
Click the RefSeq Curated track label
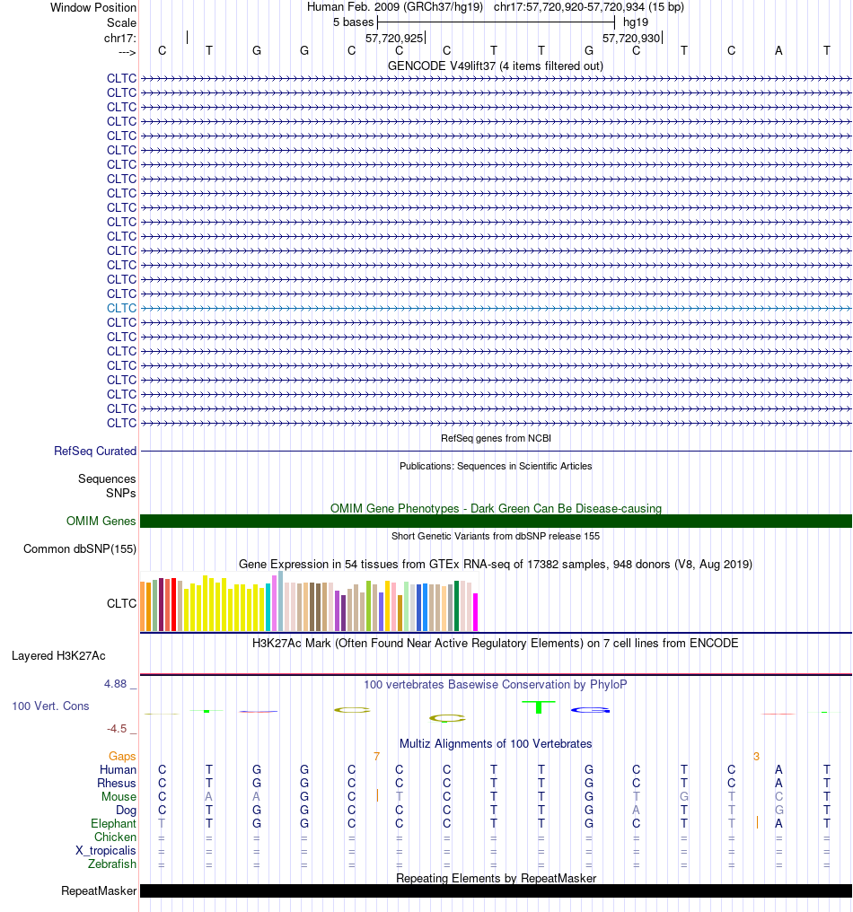pos(95,451)
